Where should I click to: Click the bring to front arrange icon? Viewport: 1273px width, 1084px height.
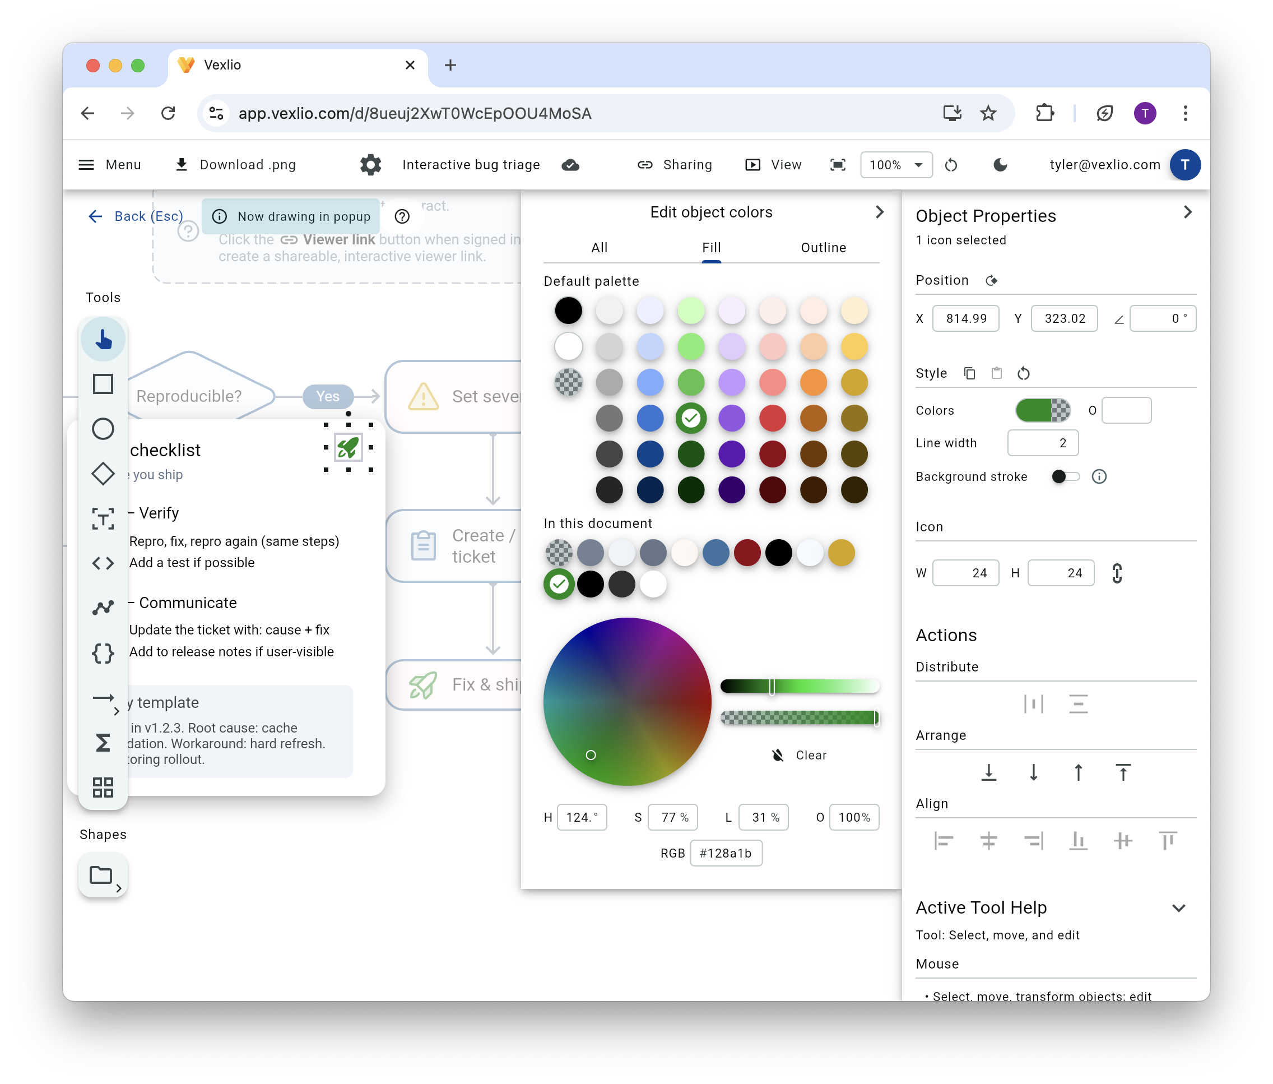coord(1122,772)
